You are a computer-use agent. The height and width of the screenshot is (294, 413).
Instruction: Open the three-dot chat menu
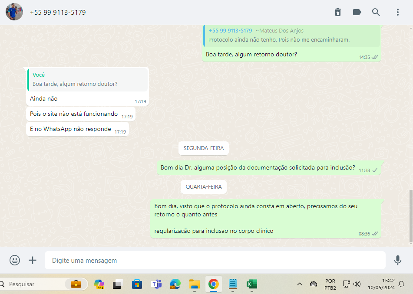point(397,12)
